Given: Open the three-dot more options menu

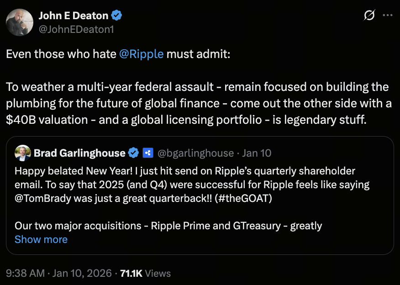Looking at the screenshot, I should point(387,15).
